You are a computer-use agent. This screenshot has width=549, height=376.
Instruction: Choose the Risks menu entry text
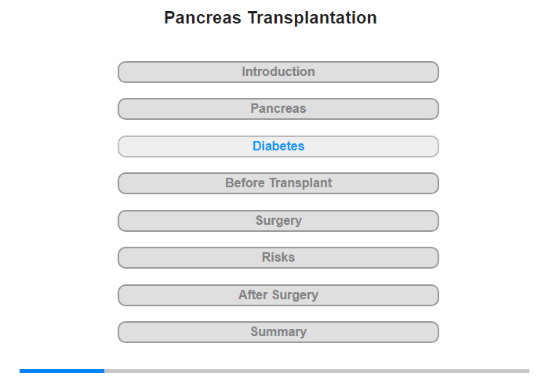[x=278, y=258]
